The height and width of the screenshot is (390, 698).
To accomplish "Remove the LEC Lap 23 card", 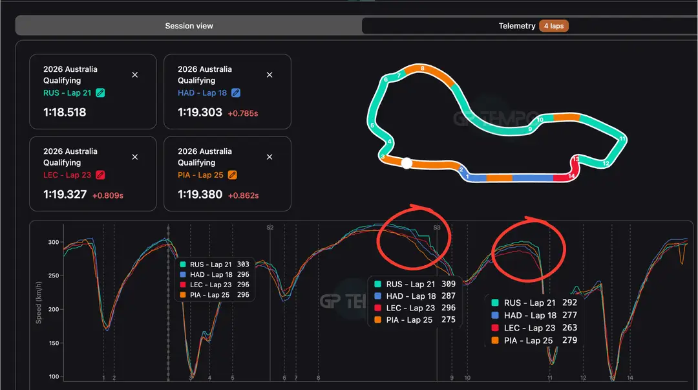I will pyautogui.click(x=135, y=157).
